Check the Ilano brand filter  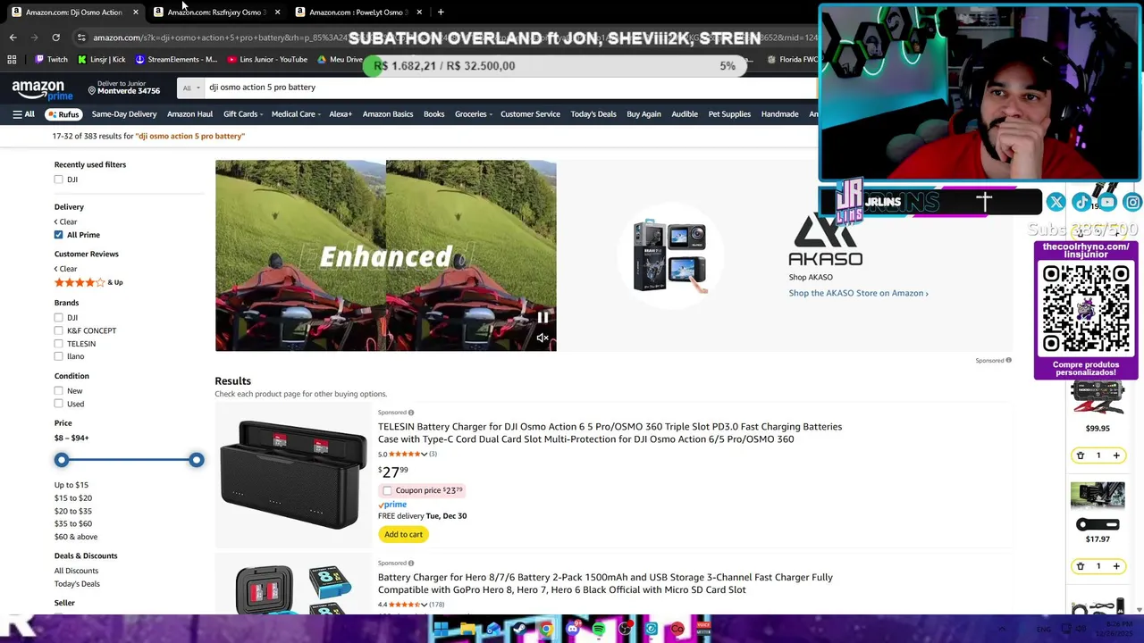[x=58, y=356]
